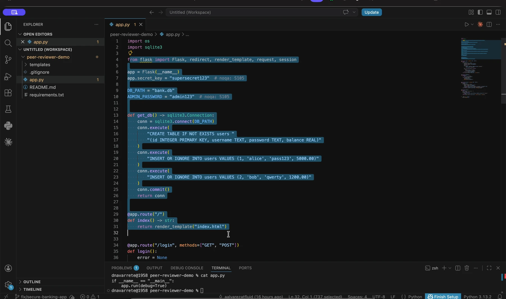The height and width of the screenshot is (299, 506).
Task: Open the Extensions view
Action: (8, 93)
